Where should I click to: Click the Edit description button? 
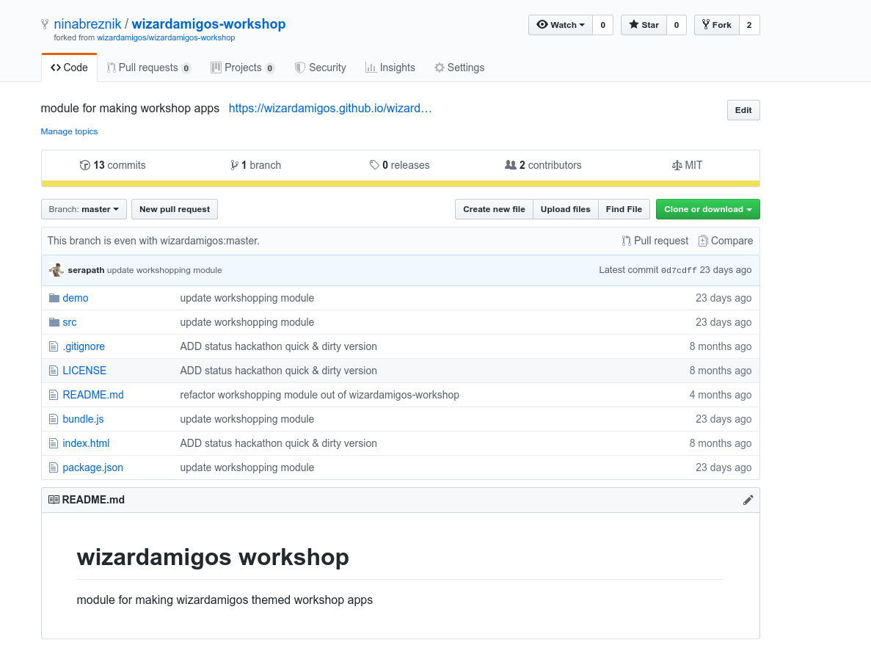[743, 110]
